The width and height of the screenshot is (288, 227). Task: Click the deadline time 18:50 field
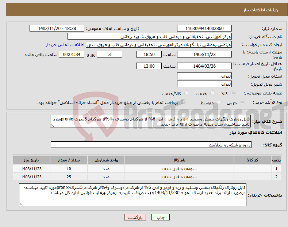tap(149, 54)
